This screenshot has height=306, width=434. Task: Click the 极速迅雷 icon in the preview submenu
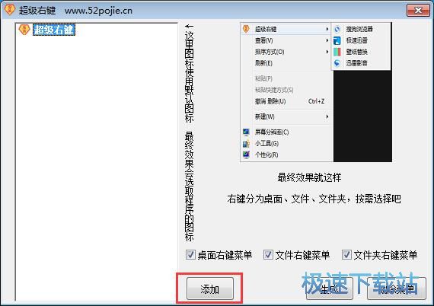[x=337, y=40]
